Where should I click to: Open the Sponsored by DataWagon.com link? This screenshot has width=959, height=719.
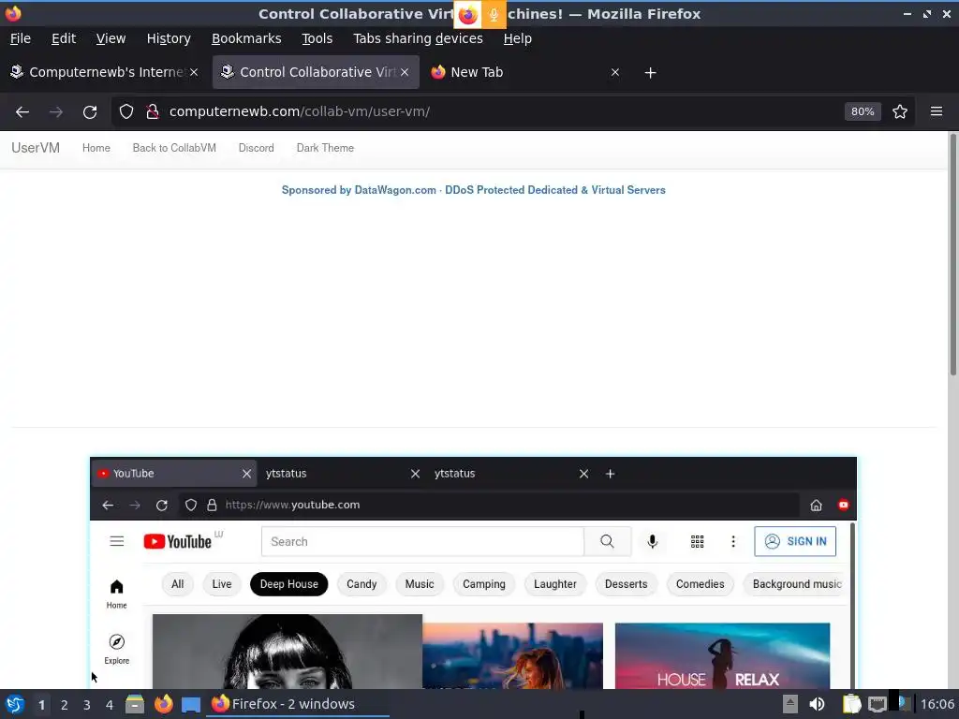[473, 190]
